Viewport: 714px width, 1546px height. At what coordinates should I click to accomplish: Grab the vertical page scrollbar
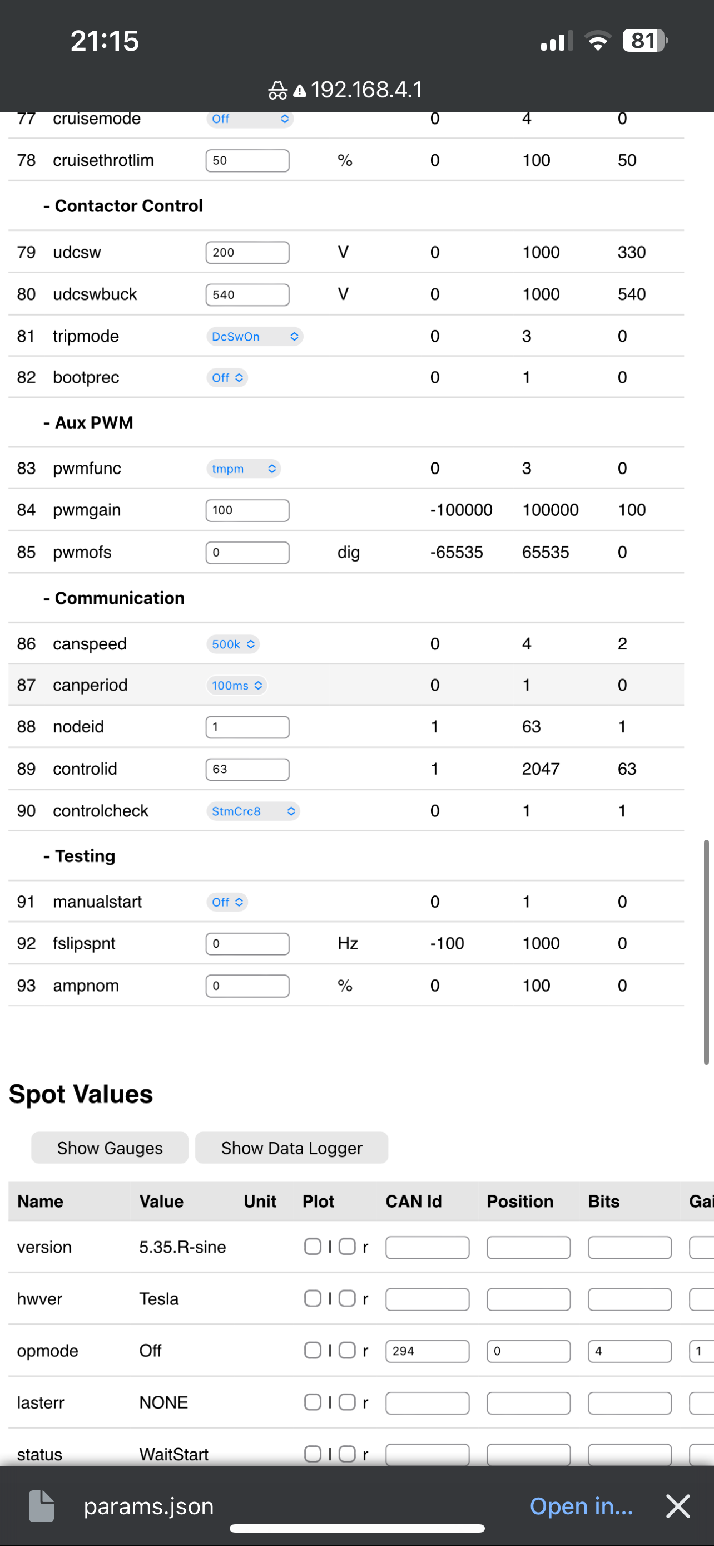pyautogui.click(x=706, y=952)
